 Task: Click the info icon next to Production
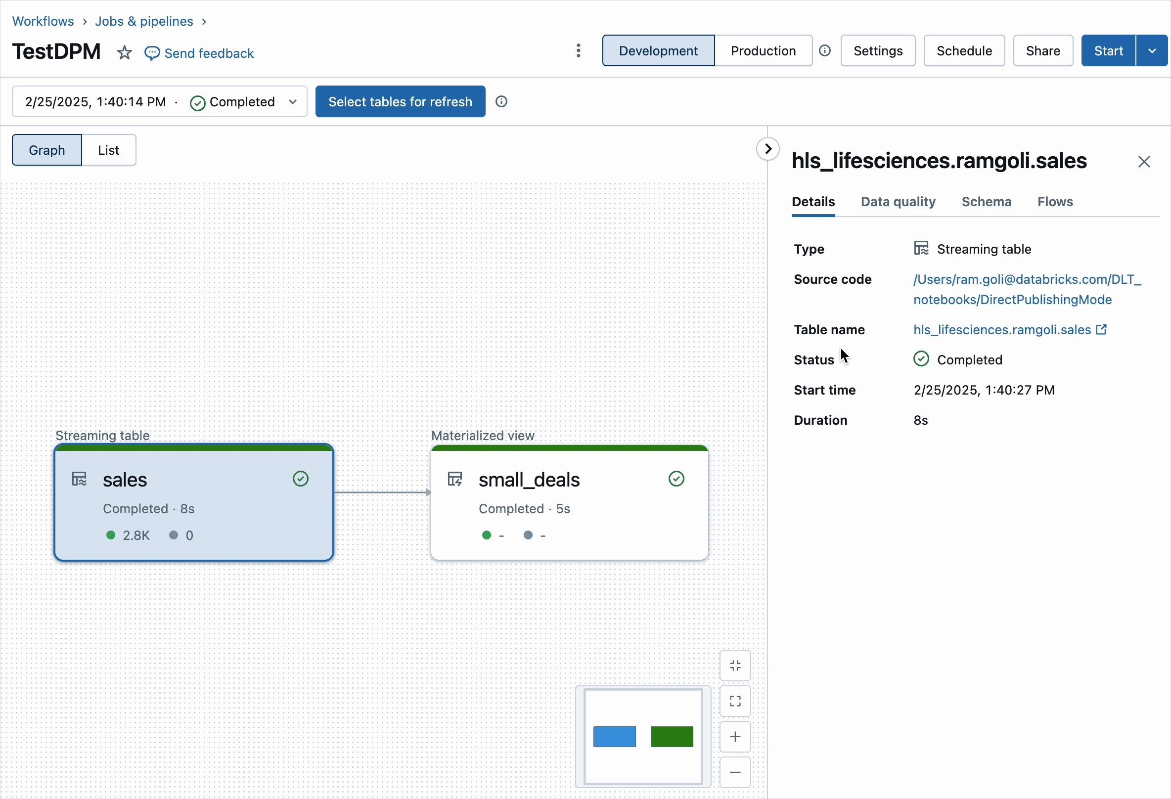coord(825,50)
